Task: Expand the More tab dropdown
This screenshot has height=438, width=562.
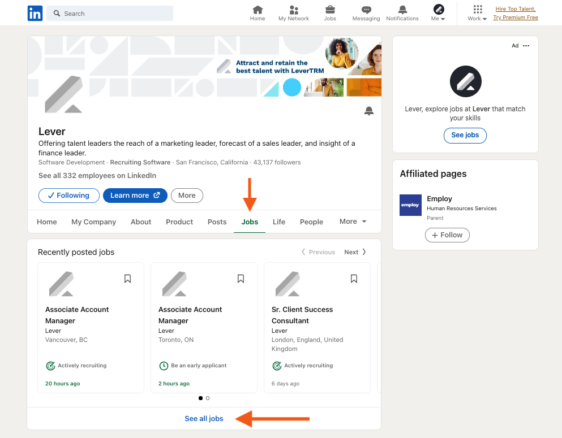Action: click(x=353, y=222)
